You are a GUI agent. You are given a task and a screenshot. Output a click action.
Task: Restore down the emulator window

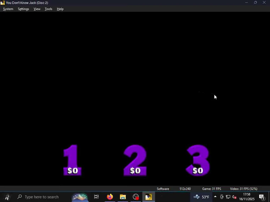tap(255, 3)
